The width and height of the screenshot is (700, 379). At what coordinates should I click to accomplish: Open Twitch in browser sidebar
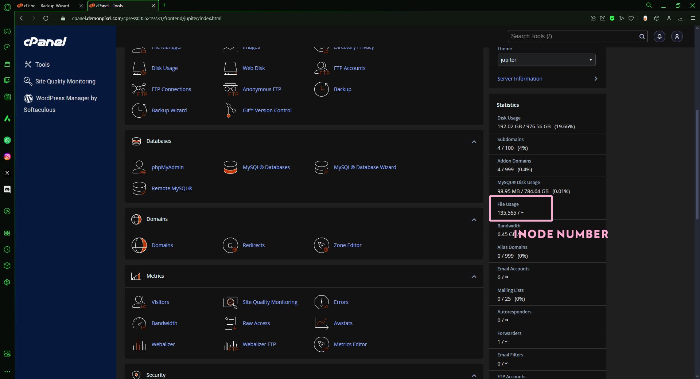[7, 80]
